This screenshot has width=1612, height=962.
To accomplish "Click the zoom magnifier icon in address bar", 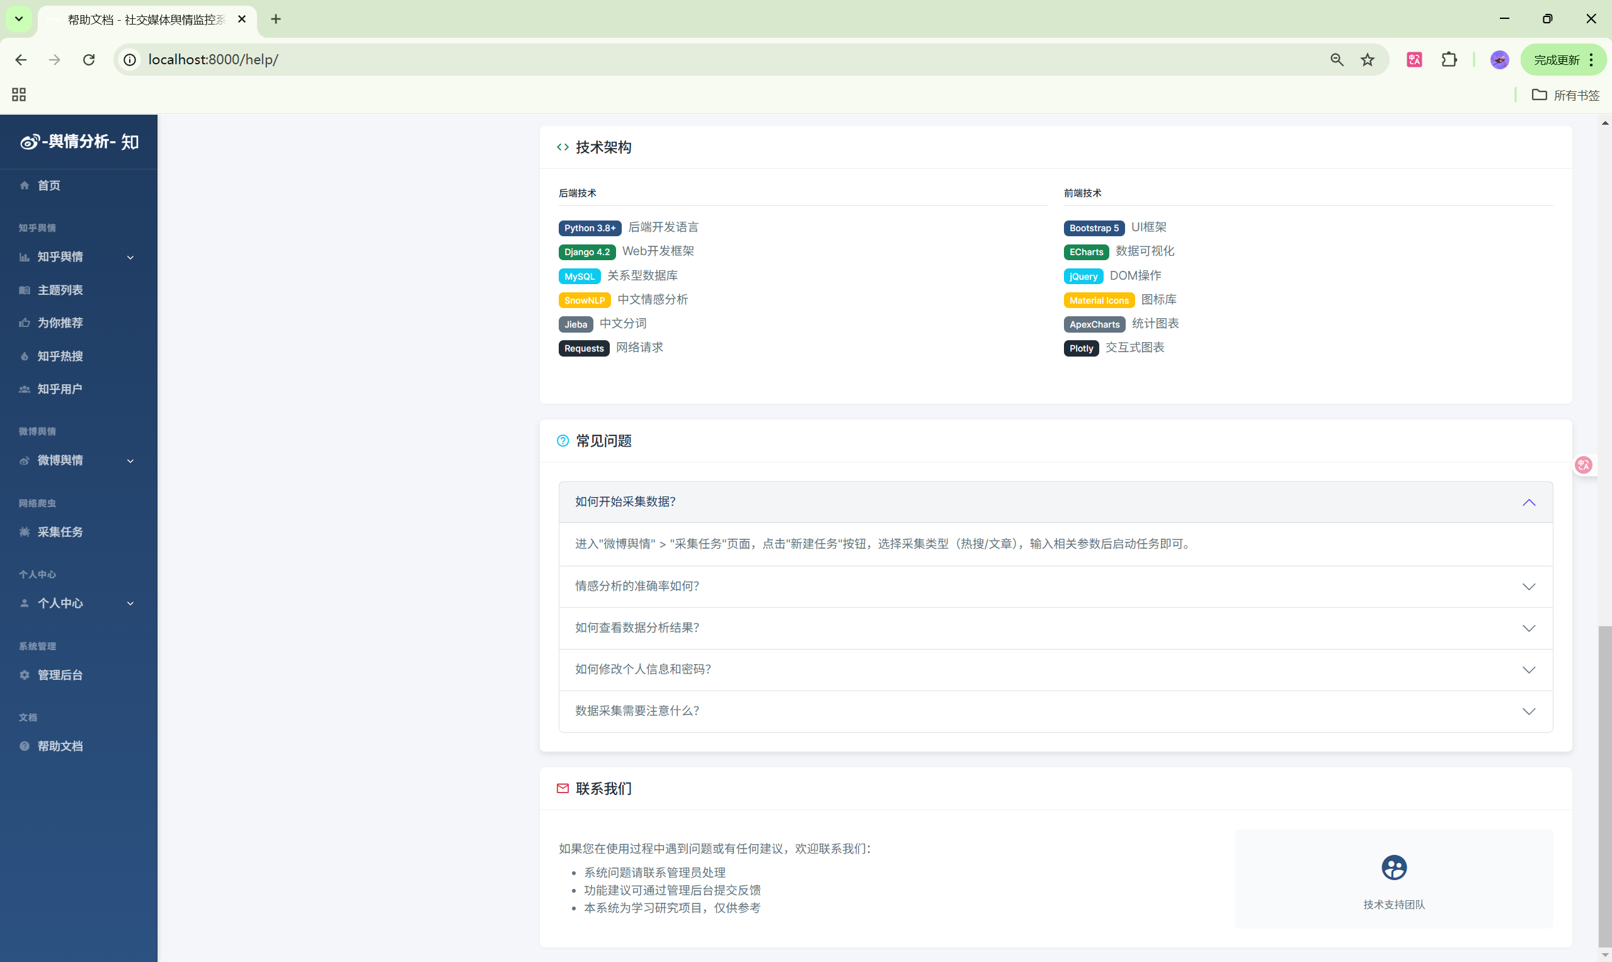I will tap(1337, 60).
